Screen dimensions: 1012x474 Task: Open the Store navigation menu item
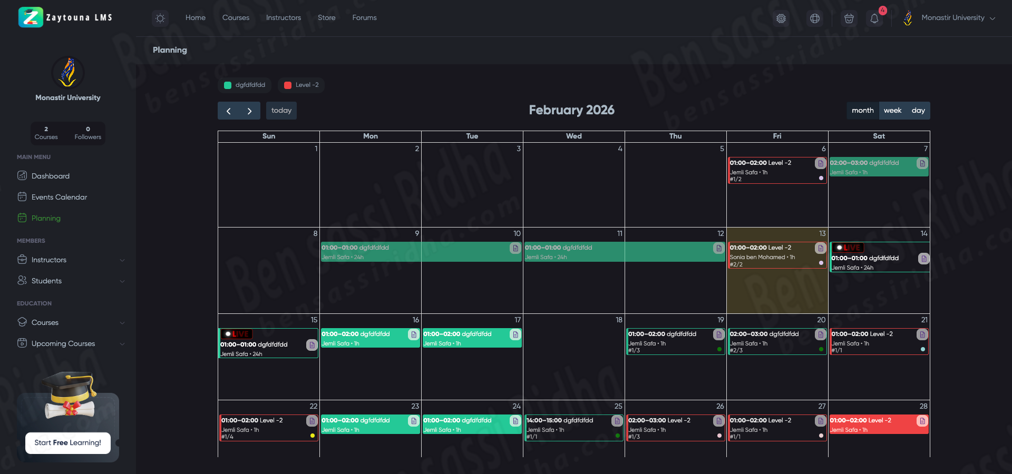[x=326, y=18]
